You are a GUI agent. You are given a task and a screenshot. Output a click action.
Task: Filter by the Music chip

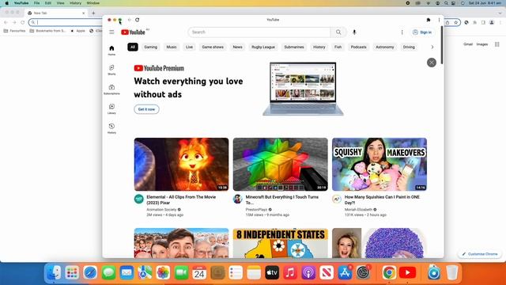(172, 47)
